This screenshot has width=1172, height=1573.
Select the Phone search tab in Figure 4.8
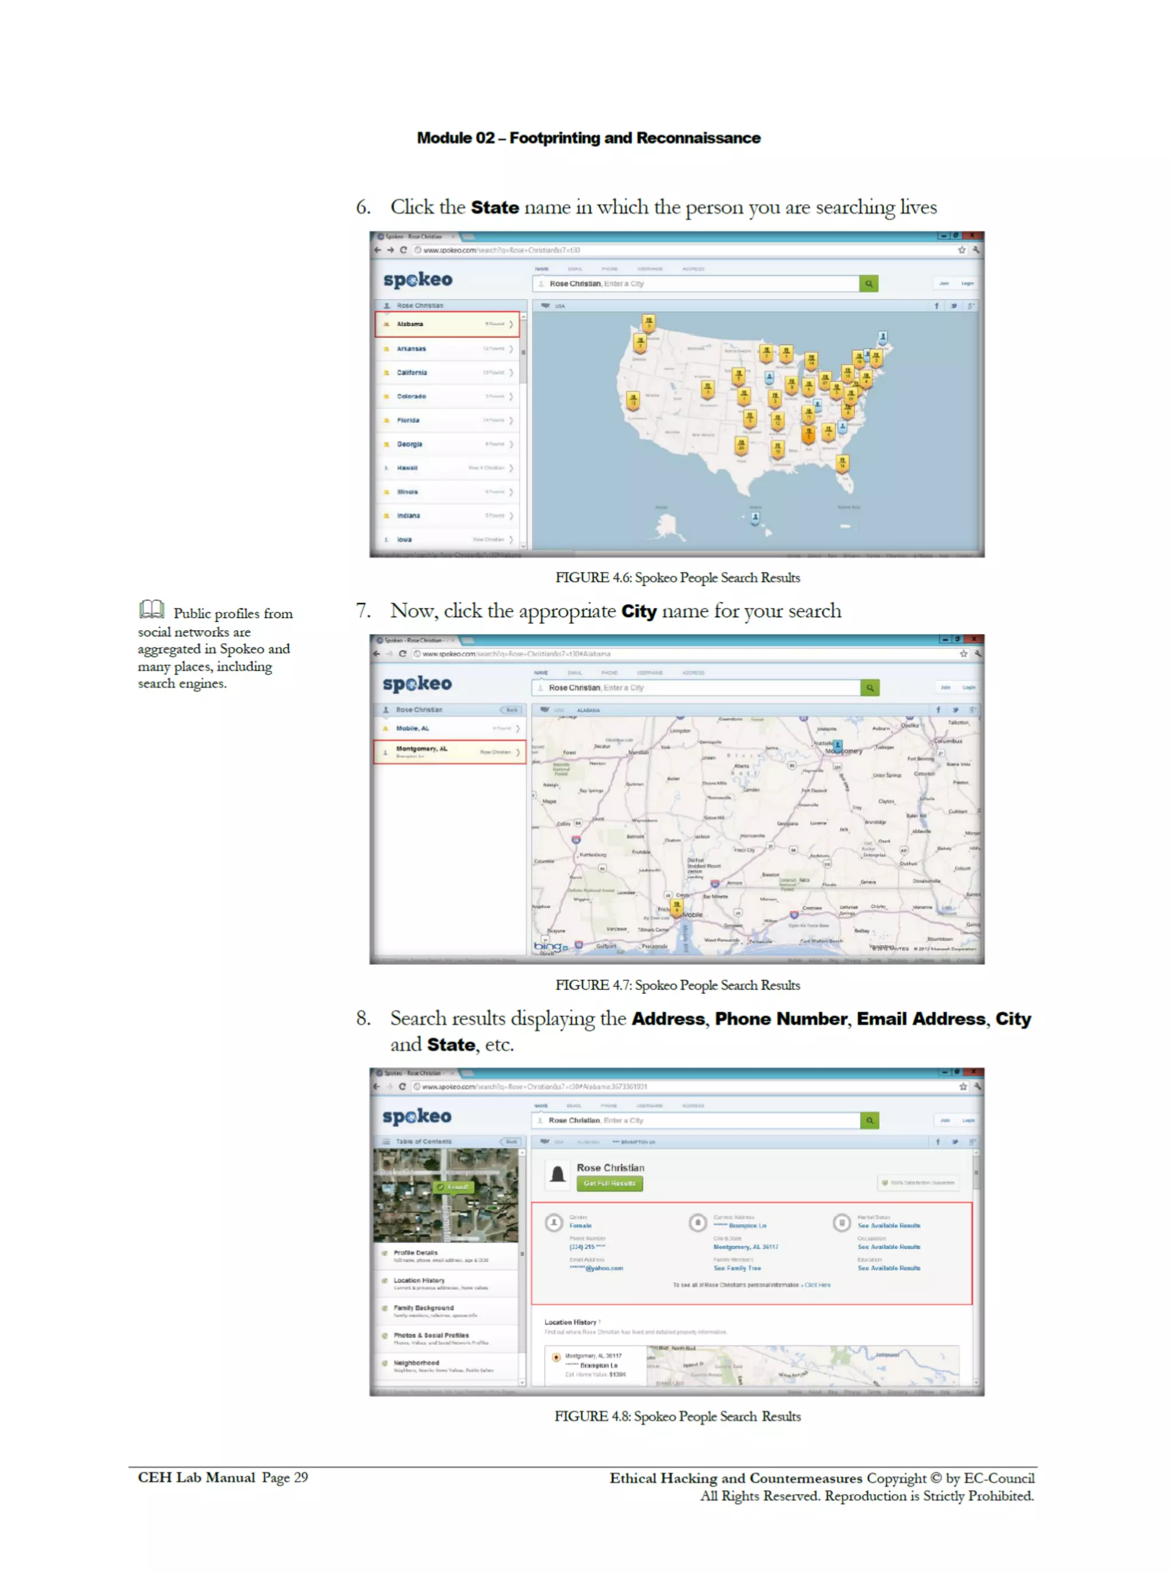coord(609,1105)
